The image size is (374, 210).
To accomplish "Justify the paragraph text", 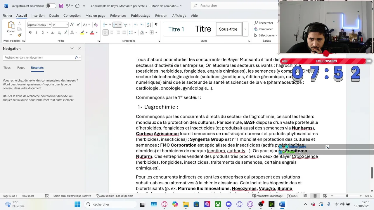I will [x=124, y=32].
